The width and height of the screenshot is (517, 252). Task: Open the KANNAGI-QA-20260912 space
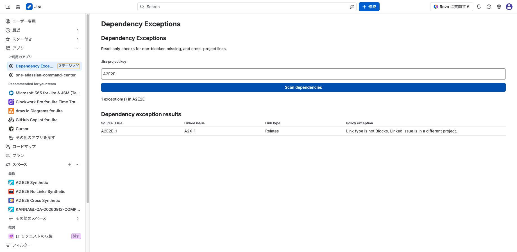click(x=44, y=209)
